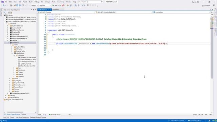Expand the Views folder
Image resolution: width=217 pixels, height=122 pixels.
click(10, 79)
